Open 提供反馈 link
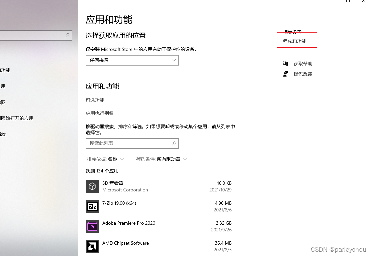Image resolution: width=371 pixels, height=256 pixels. (x=303, y=74)
